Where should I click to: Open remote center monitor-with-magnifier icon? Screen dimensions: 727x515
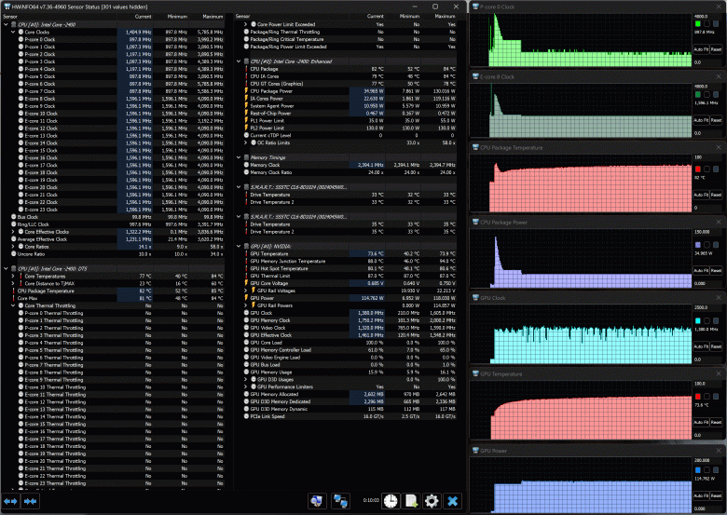point(317,501)
